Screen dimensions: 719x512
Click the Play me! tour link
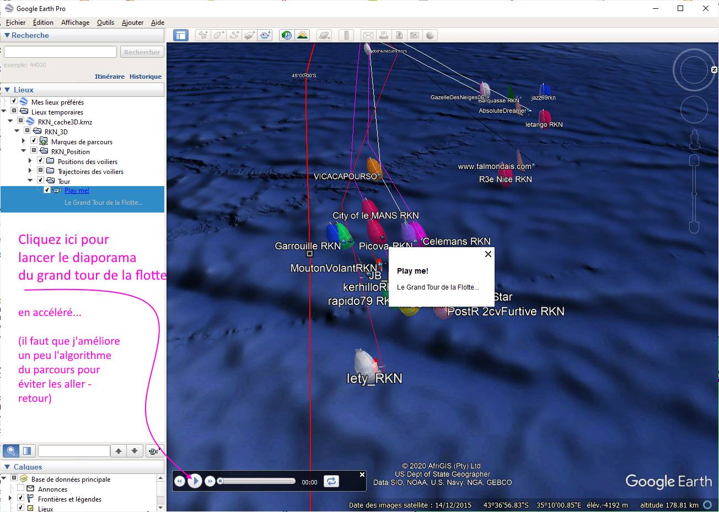(x=77, y=190)
